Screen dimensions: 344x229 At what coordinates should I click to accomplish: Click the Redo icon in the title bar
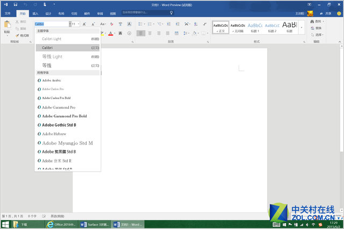point(35,5)
